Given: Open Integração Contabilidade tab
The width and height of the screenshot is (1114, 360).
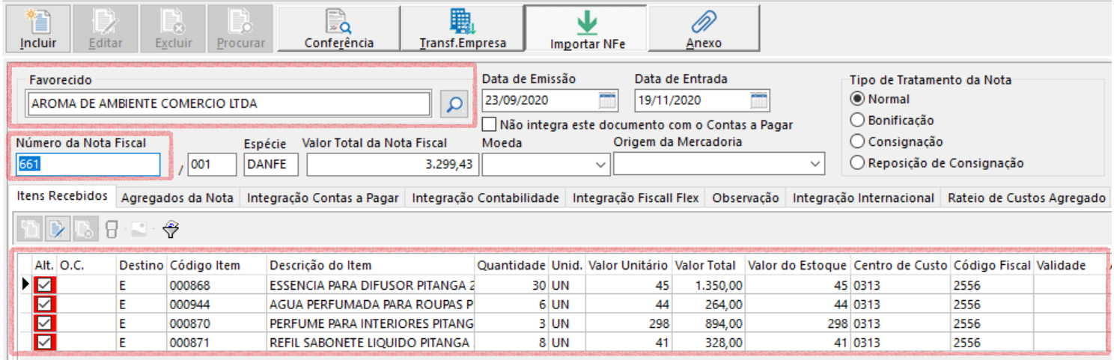Looking at the screenshot, I should point(486,198).
